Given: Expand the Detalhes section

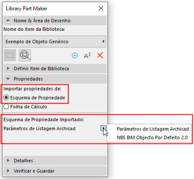Looking at the screenshot, I should click(55, 161).
